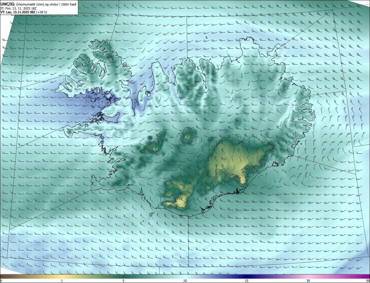Screen dimensions: 370x283
Task: Click the map title "Úrkomumætti (mm) og vindur í 100m hæð"
Action: coord(46,4)
